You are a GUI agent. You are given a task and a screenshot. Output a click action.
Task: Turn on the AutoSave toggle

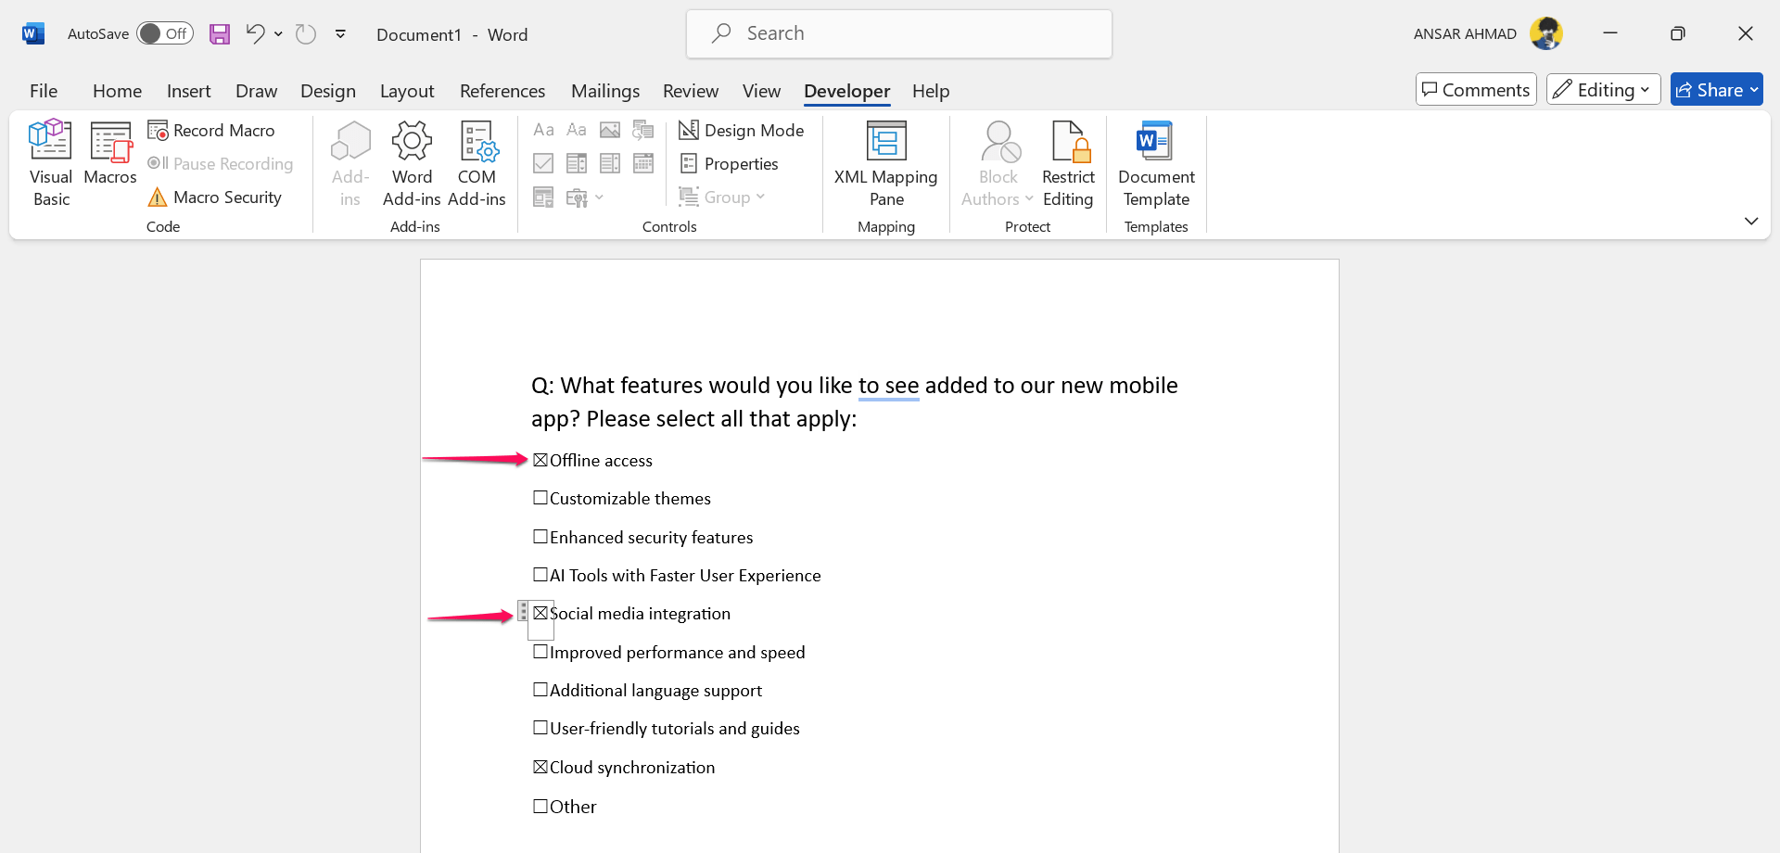click(165, 33)
